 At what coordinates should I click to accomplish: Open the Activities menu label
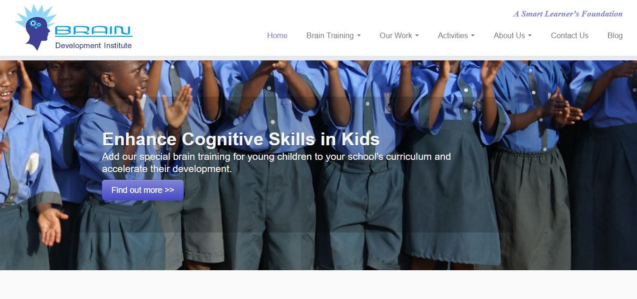tap(453, 35)
